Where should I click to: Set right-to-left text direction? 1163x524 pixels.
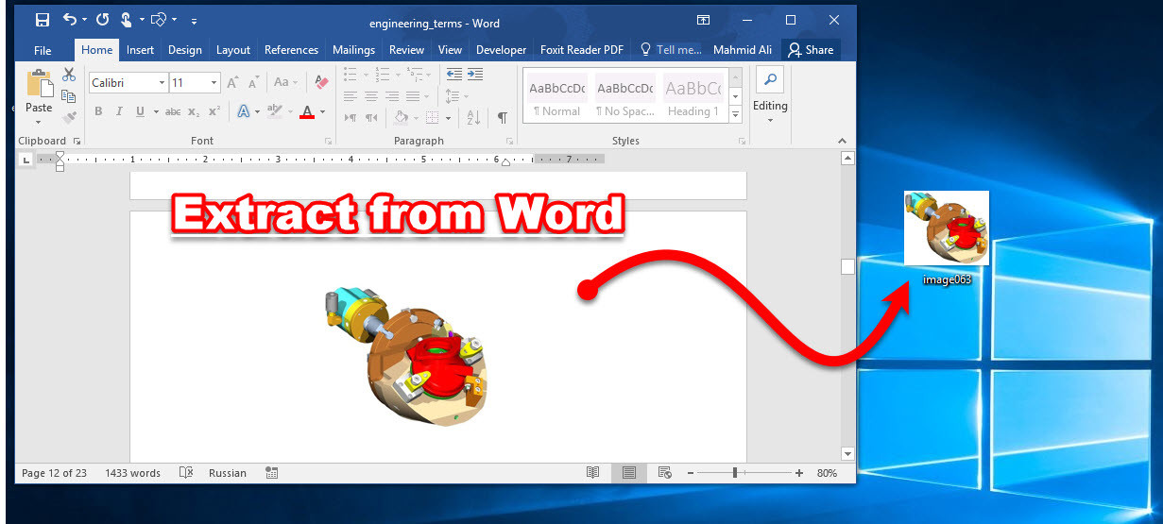(371, 118)
